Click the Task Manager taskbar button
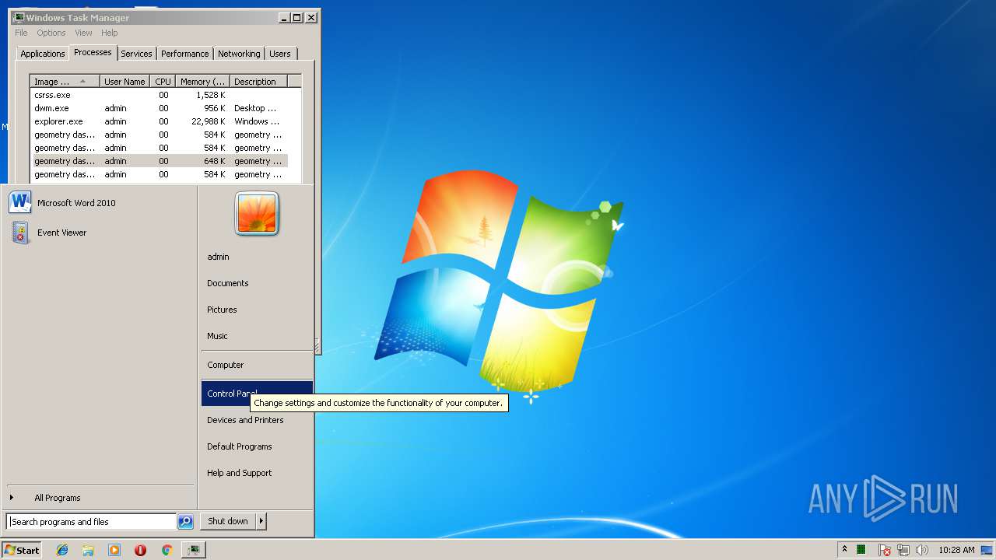 (x=193, y=550)
